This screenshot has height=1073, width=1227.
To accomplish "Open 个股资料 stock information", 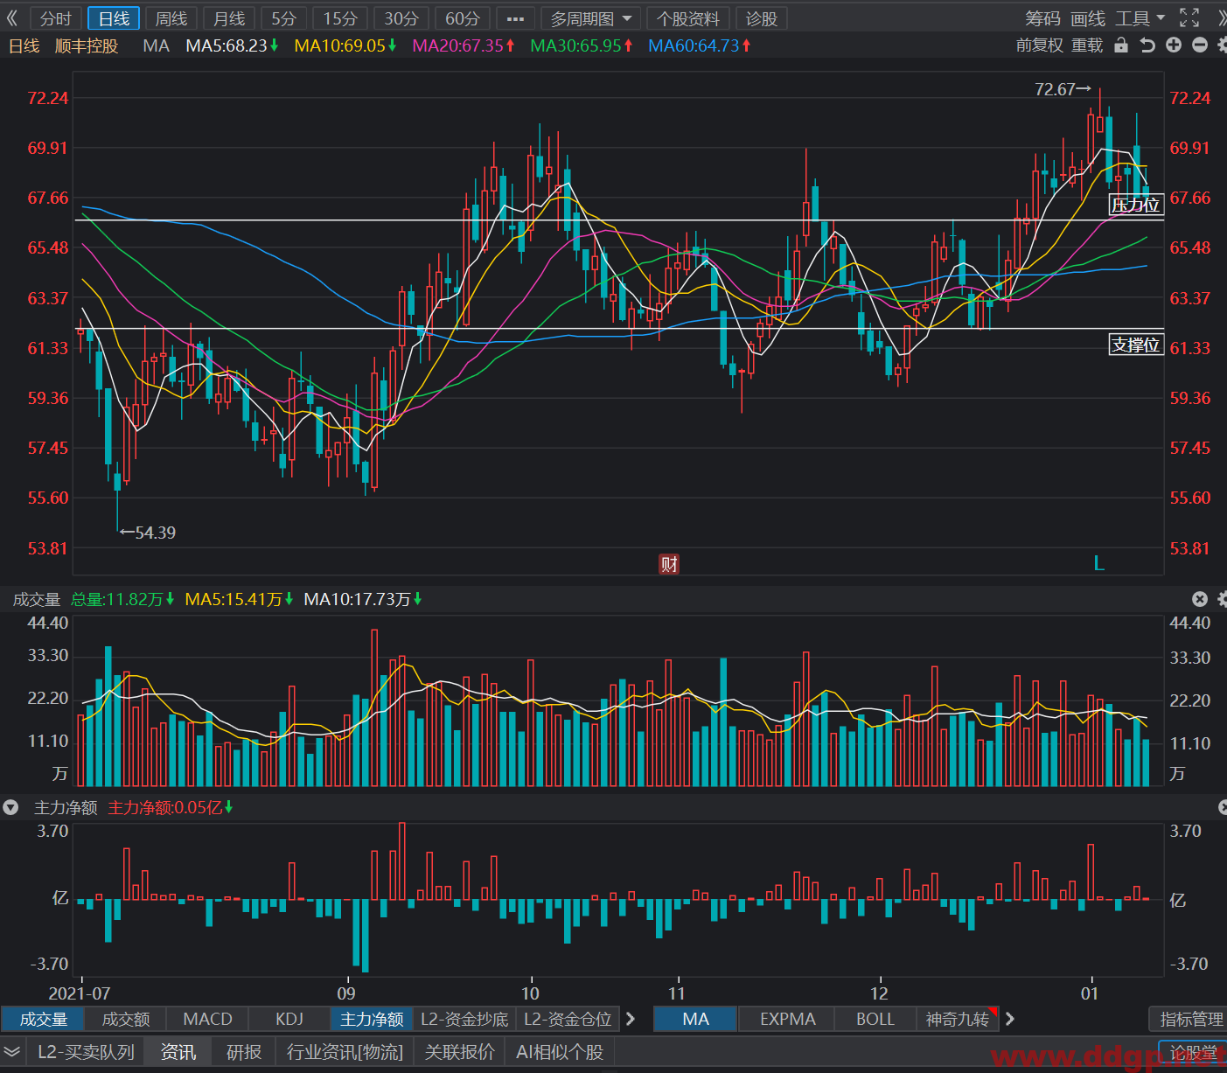I will point(688,18).
